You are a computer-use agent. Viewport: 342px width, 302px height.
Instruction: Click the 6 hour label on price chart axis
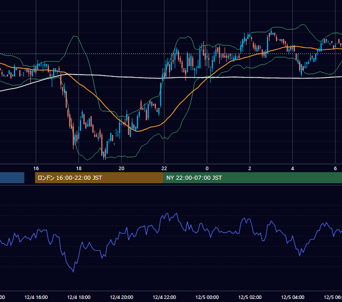click(x=335, y=169)
